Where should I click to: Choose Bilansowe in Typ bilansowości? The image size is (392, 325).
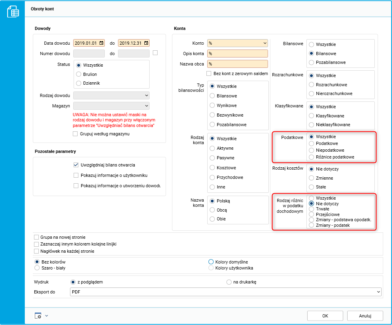[x=212, y=95]
